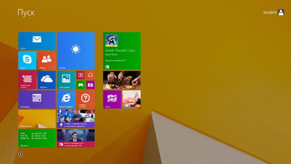Open the Help and Tips question-mark tile

click(85, 99)
